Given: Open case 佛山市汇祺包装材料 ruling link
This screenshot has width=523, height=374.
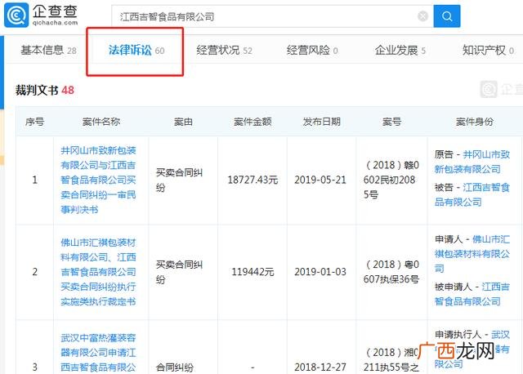Looking at the screenshot, I should (x=98, y=272).
